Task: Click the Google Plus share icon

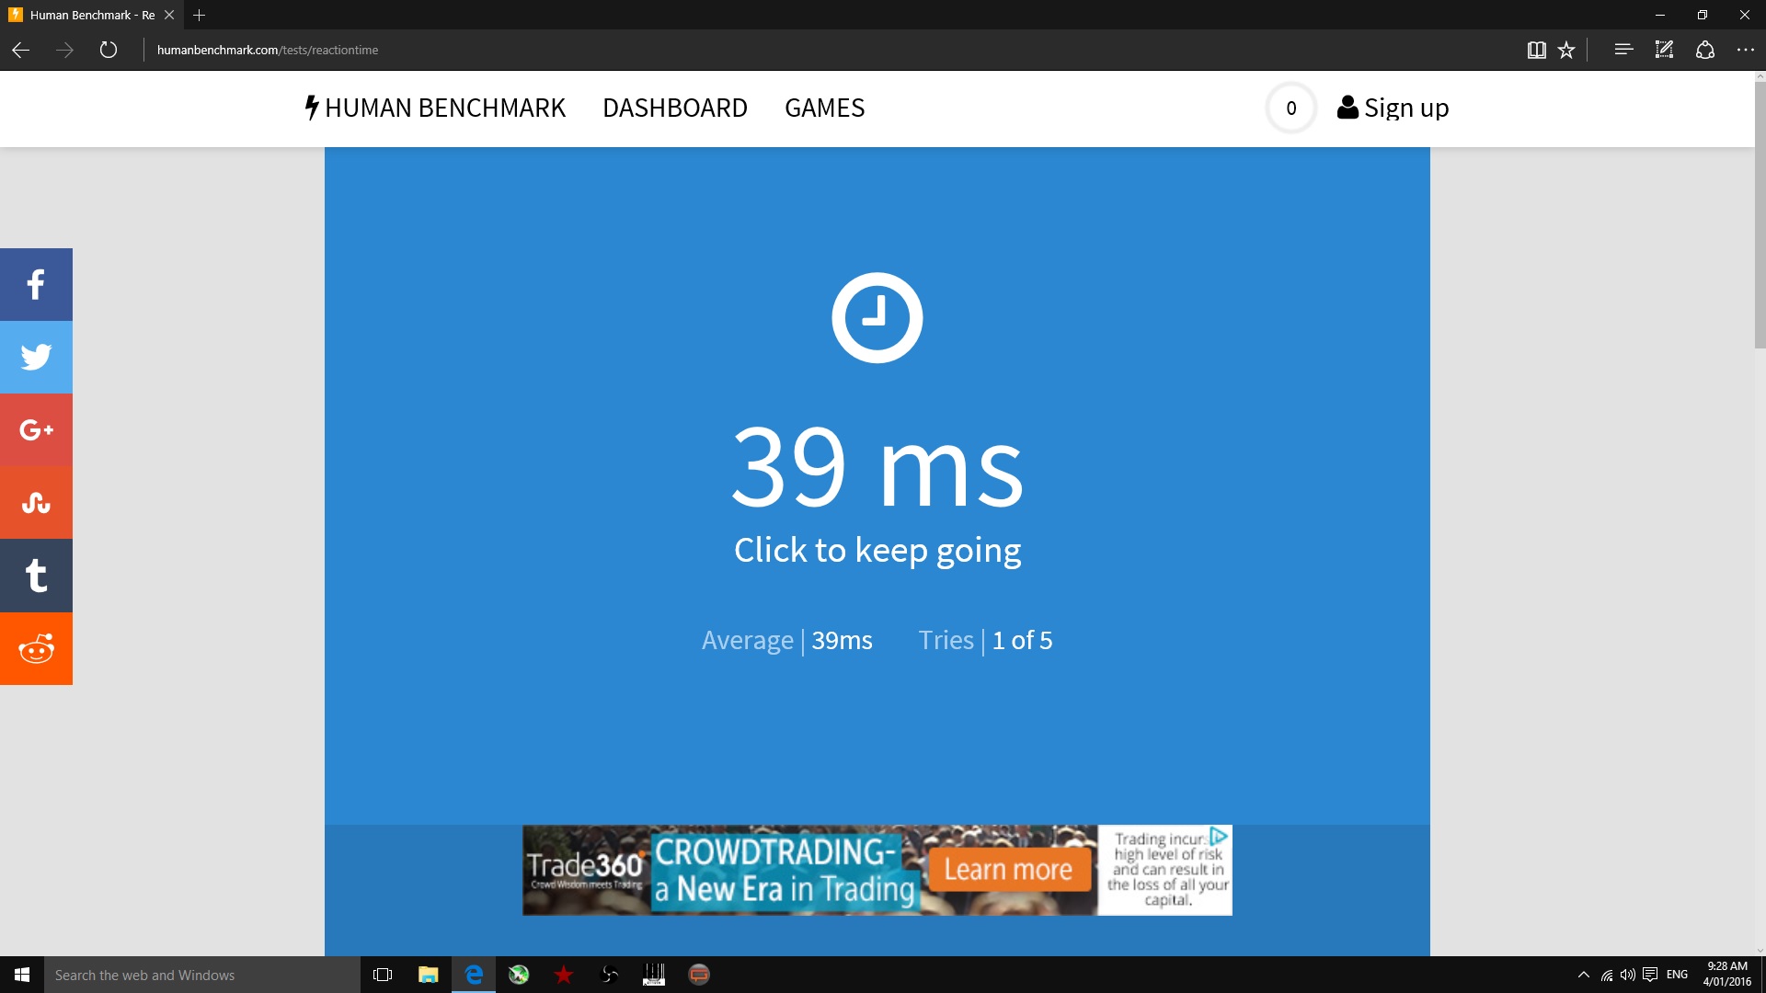Action: [36, 429]
